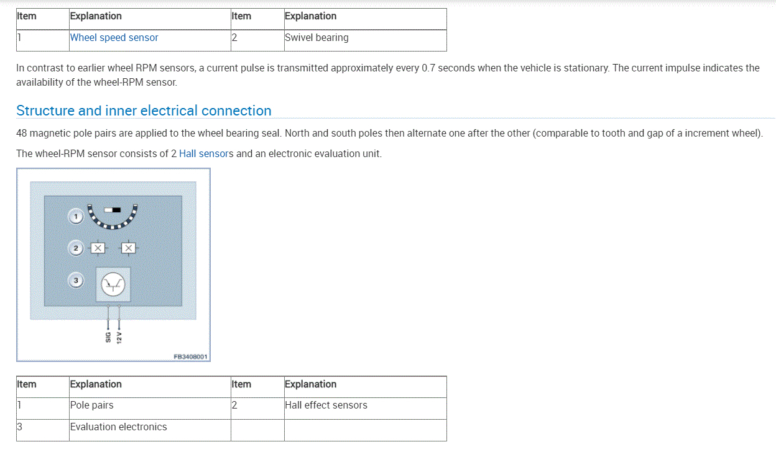The image size is (776, 452).
Task: Click the 'Hall effect sensors' table cell
Action: [365, 408]
